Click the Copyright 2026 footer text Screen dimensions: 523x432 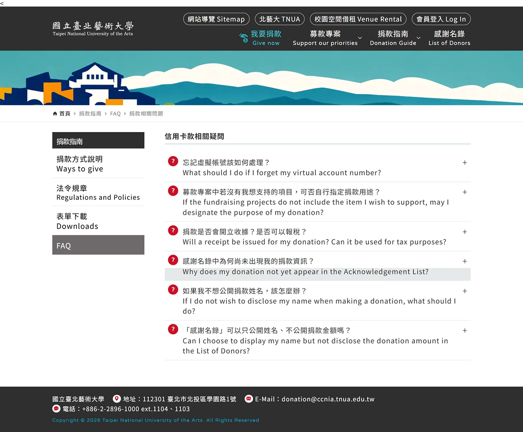pos(155,420)
